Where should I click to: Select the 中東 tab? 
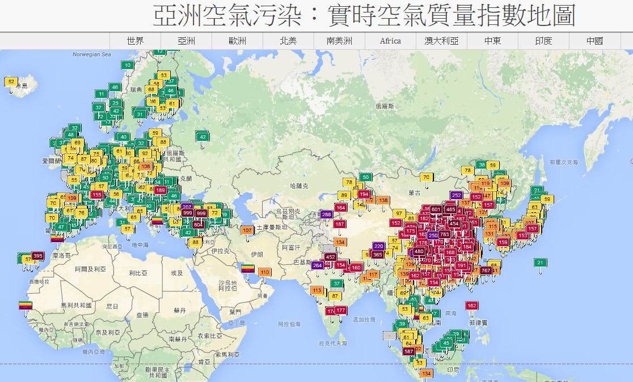pyautogui.click(x=492, y=41)
